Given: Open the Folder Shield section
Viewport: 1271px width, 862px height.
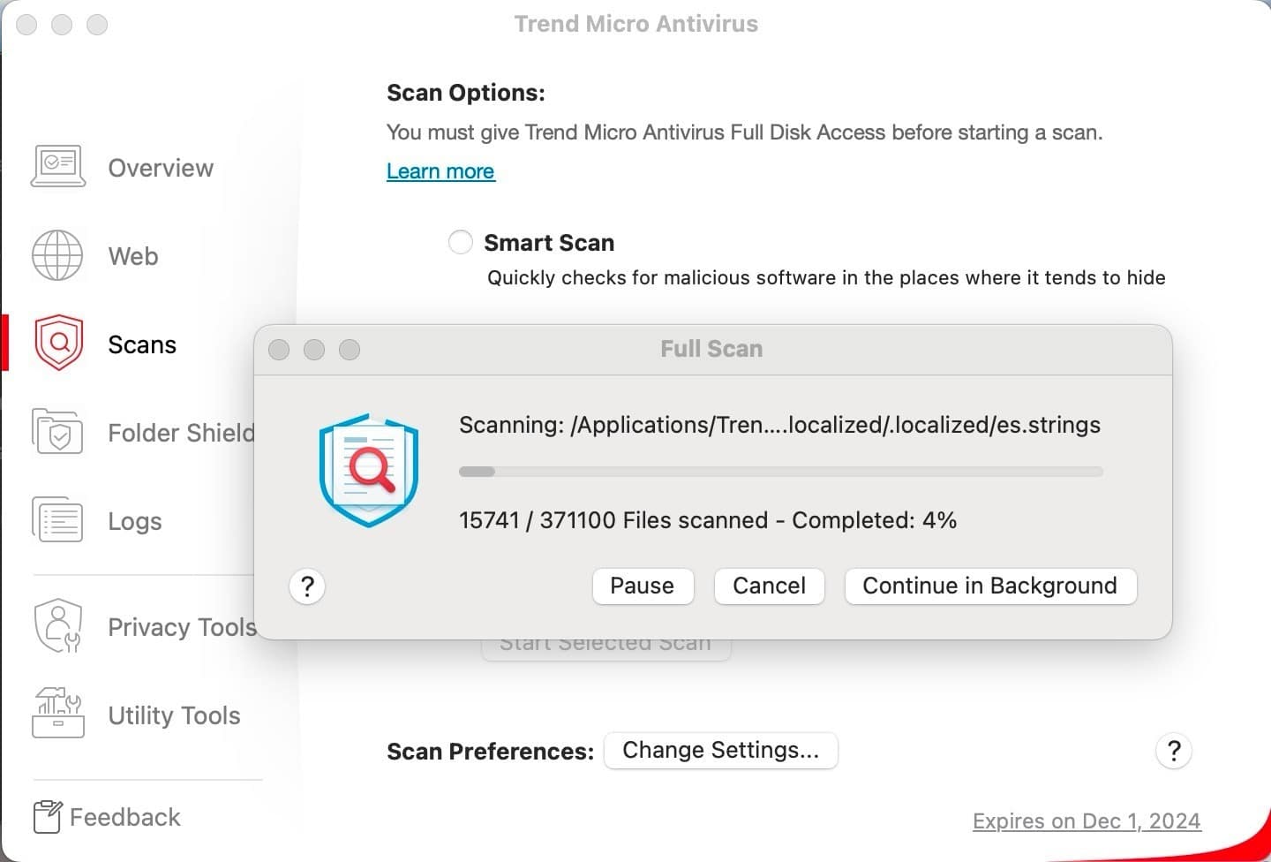Looking at the screenshot, I should coord(181,433).
